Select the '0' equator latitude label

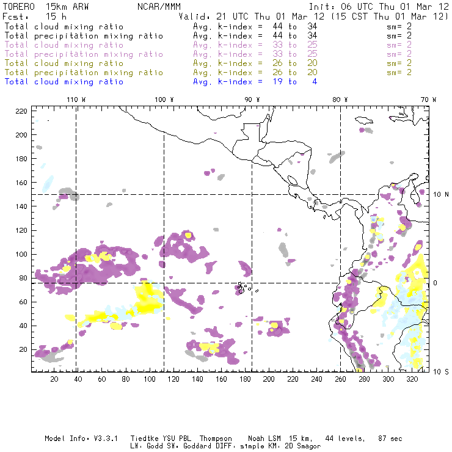(436, 283)
